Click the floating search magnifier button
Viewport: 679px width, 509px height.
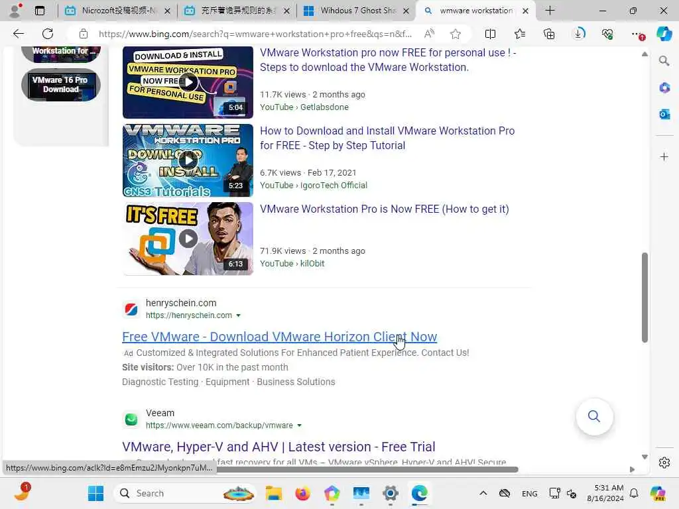click(594, 416)
